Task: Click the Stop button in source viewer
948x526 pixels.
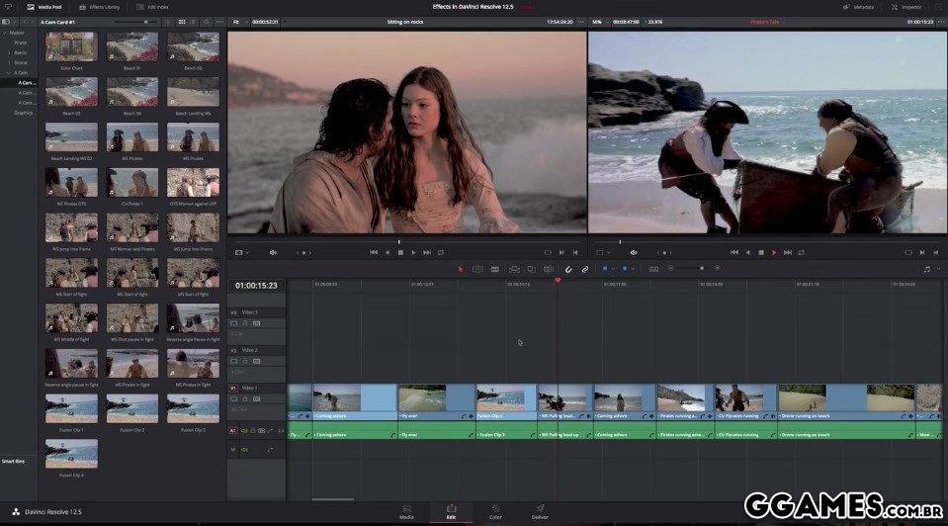Action: point(400,252)
